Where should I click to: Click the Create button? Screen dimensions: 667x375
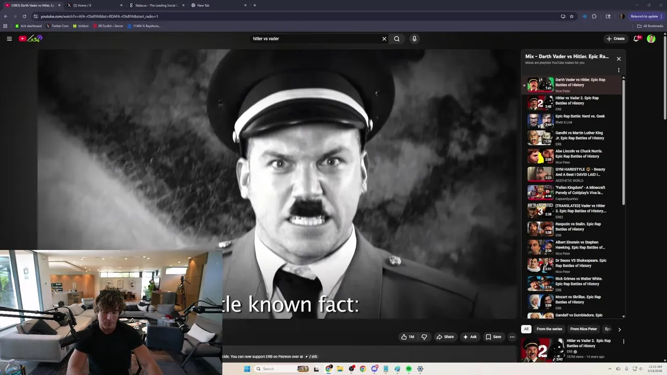coord(615,39)
